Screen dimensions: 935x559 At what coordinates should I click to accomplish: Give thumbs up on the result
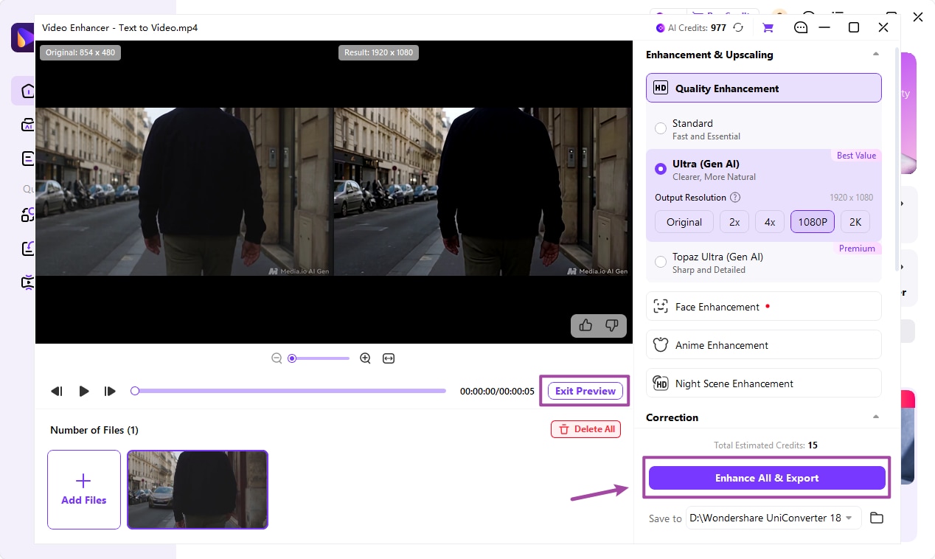[x=586, y=325]
